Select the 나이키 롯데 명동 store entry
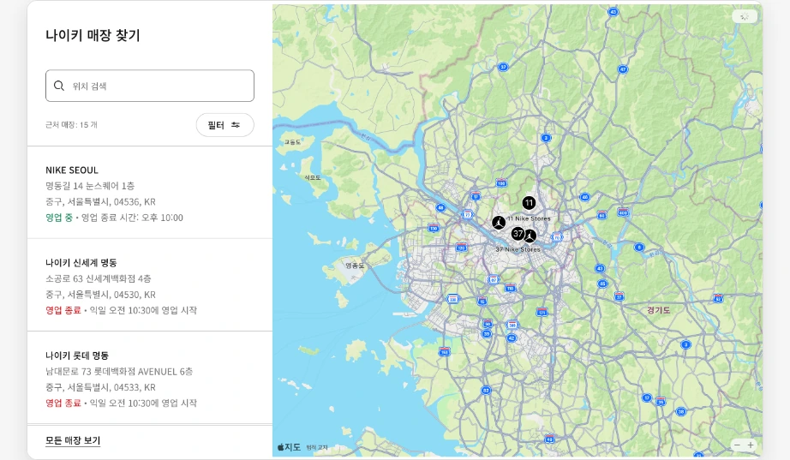The image size is (790, 460). pos(150,378)
